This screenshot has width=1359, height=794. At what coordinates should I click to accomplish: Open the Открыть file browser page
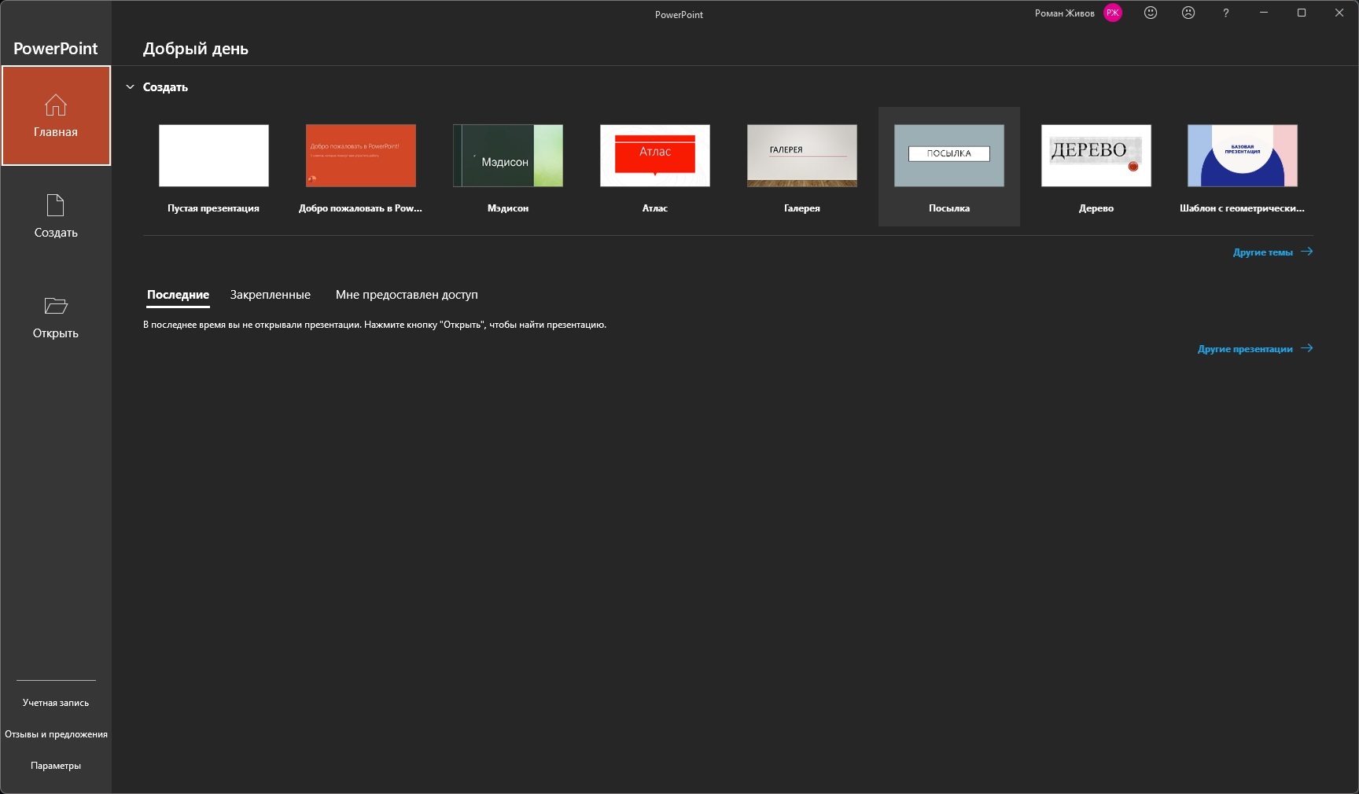[x=56, y=317]
